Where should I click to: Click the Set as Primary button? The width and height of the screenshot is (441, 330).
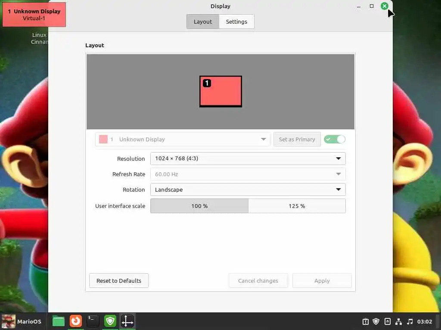coord(297,139)
